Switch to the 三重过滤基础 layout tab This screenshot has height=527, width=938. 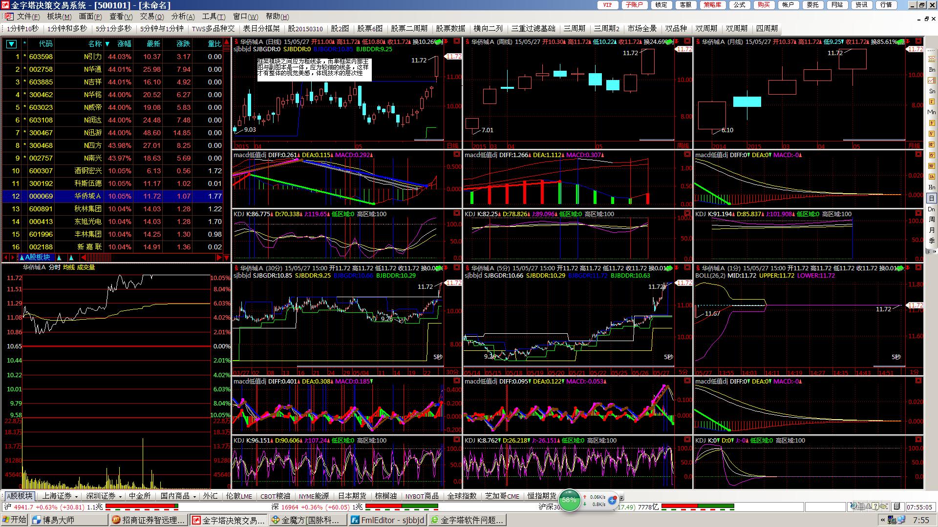533,29
